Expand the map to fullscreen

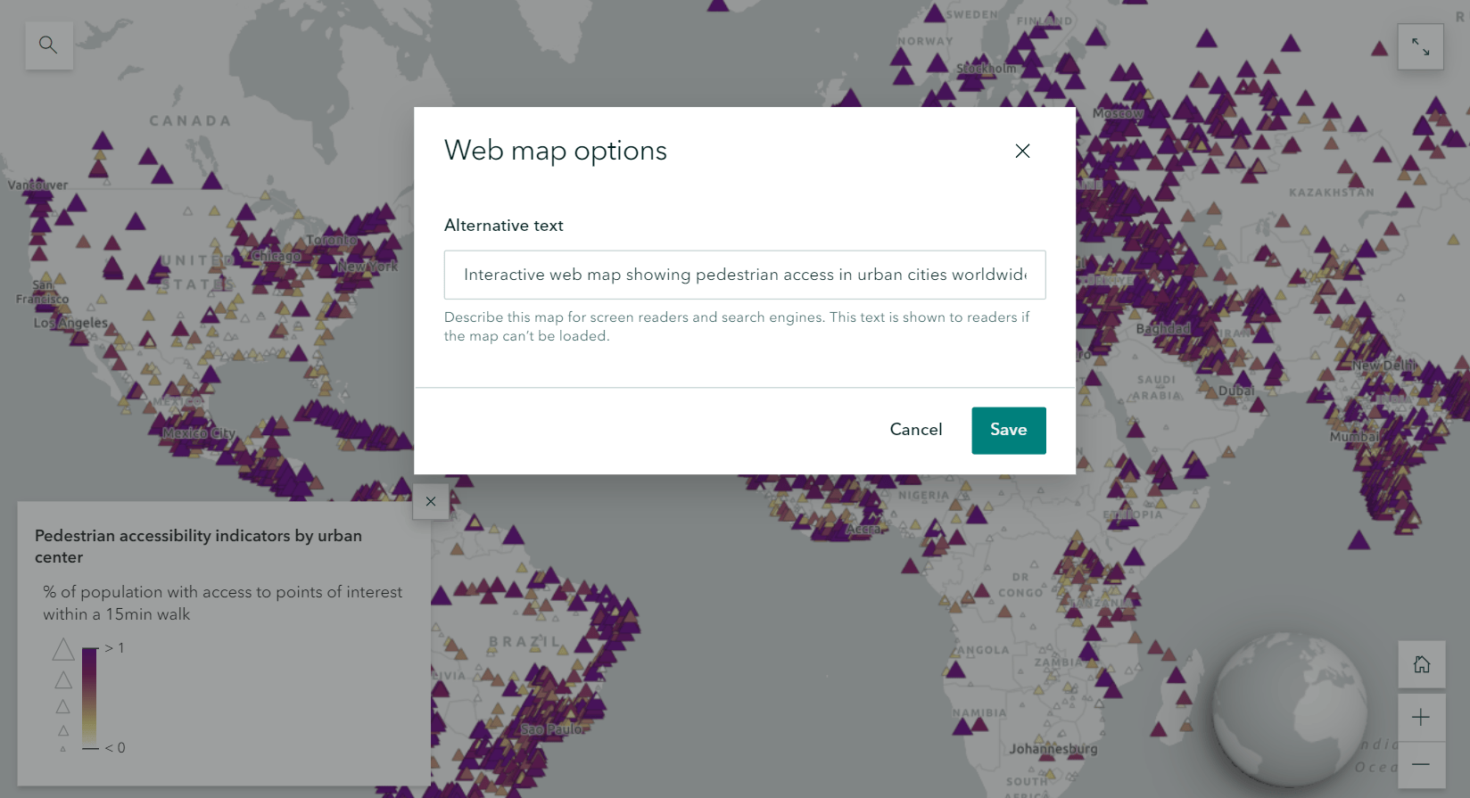(1420, 46)
